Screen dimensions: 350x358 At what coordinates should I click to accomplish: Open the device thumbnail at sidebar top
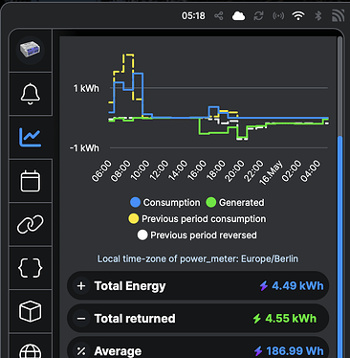click(31, 50)
